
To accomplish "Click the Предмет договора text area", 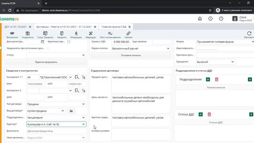I will (x=141, y=84).
